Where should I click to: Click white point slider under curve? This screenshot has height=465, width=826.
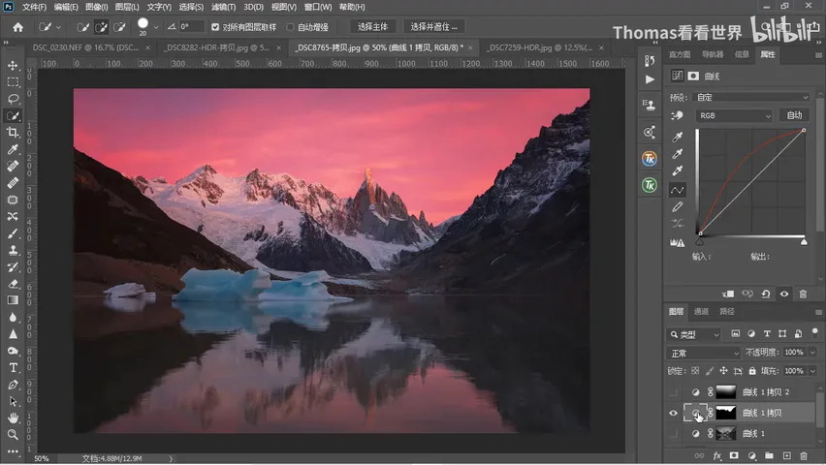point(804,242)
